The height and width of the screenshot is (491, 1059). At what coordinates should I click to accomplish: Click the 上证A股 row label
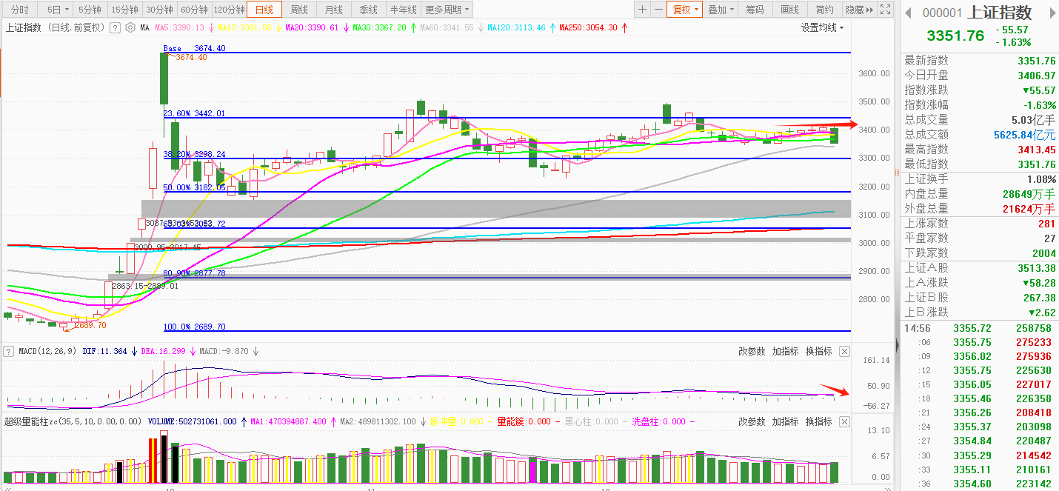point(926,267)
